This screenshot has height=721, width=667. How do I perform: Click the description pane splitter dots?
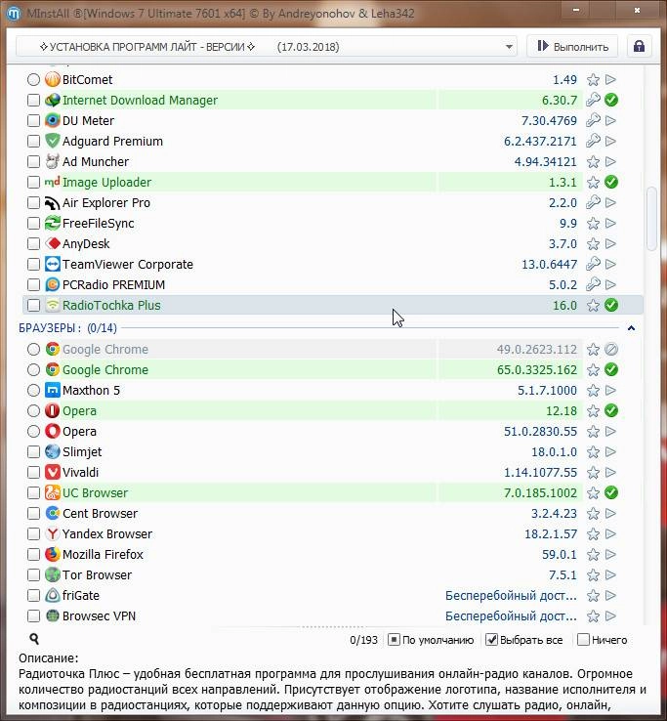(x=333, y=627)
